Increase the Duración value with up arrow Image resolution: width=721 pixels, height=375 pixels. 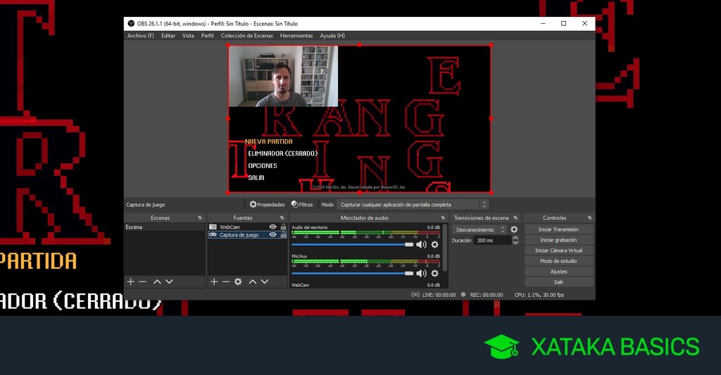click(x=515, y=238)
